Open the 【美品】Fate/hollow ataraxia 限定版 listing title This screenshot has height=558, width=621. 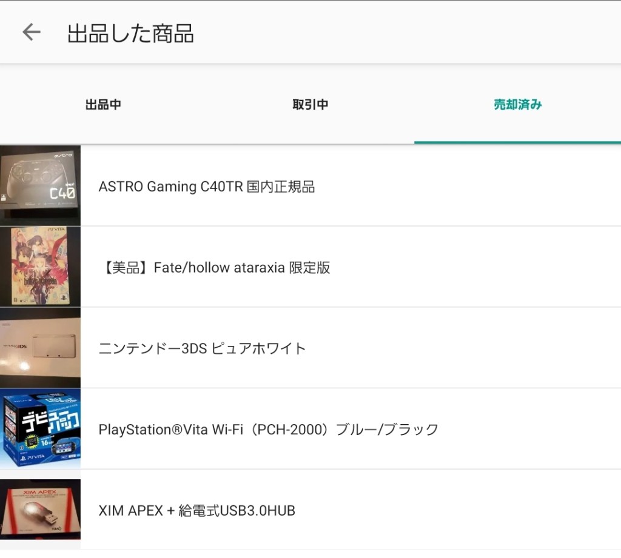(x=214, y=268)
